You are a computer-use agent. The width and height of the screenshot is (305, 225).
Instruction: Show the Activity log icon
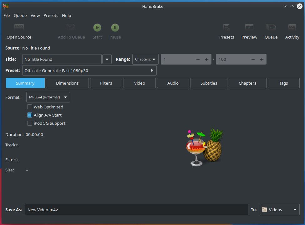(x=292, y=27)
